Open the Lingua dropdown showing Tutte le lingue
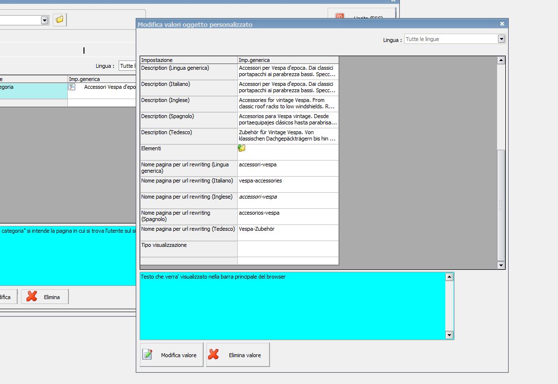Image resolution: width=558 pixels, height=384 pixels. (x=455, y=39)
